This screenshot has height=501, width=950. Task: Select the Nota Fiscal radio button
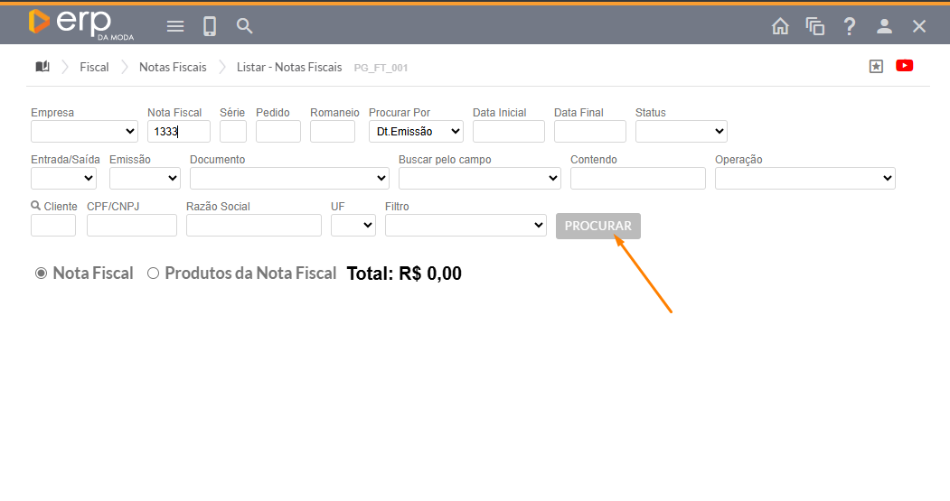coord(41,274)
